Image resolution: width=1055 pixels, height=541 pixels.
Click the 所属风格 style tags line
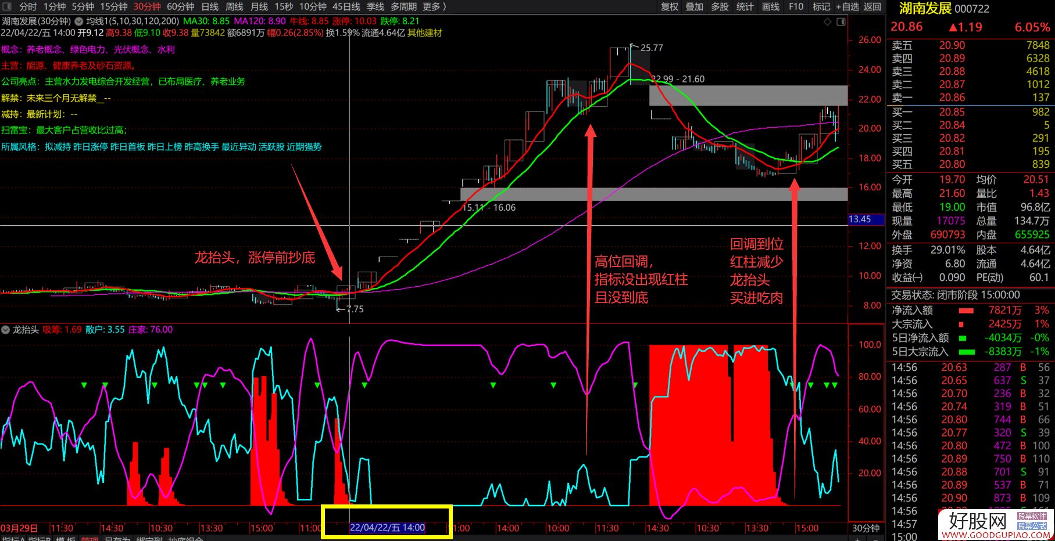point(161,147)
